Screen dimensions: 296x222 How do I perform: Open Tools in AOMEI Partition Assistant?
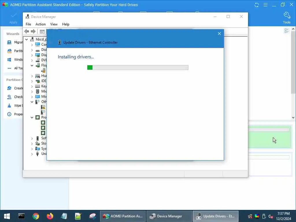(286, 18)
